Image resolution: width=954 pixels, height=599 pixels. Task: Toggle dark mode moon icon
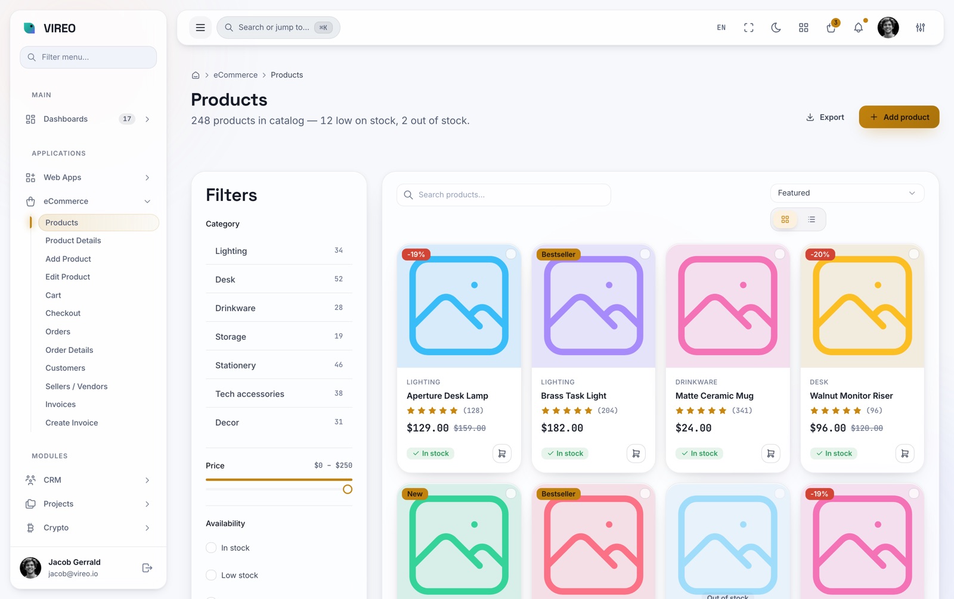click(x=776, y=27)
